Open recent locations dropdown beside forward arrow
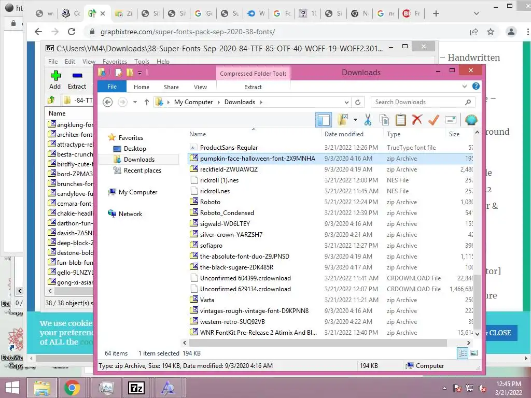The height and width of the screenshot is (398, 531). [x=135, y=102]
